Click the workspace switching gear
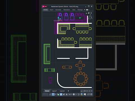This screenshot has width=135, height=101. coord(74,94)
